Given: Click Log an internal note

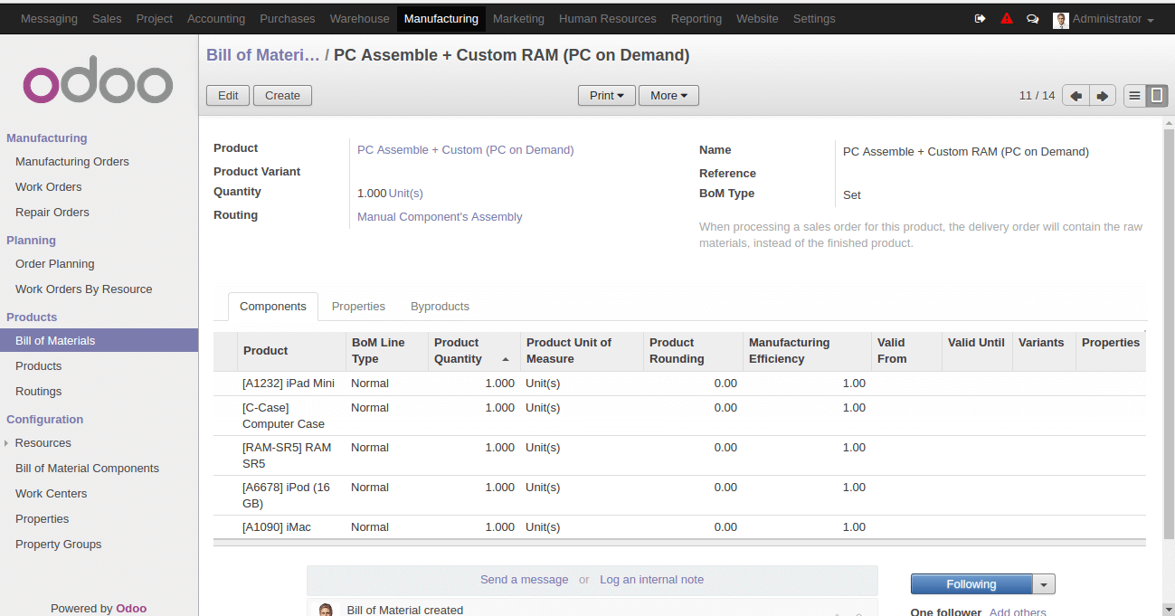Looking at the screenshot, I should [651, 580].
